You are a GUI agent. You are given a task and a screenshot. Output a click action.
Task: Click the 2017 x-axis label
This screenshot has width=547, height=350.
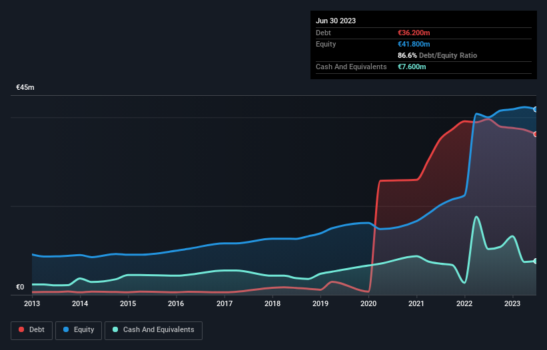[225, 303]
